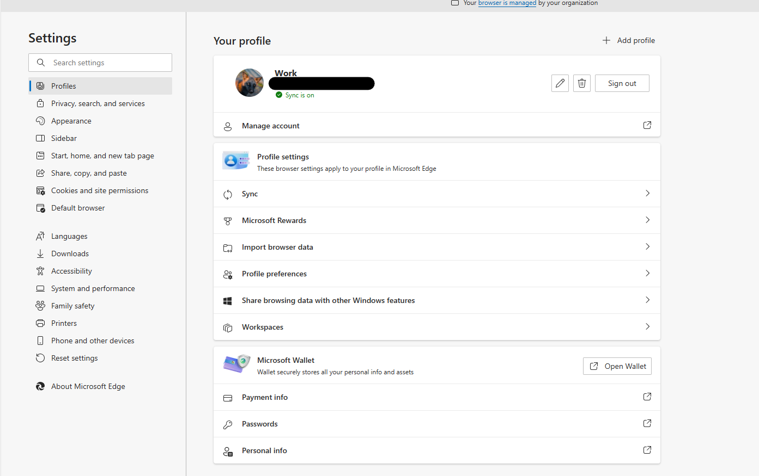Viewport: 759px width, 476px height.
Task: Select Phone and other devices
Action: coord(100,341)
